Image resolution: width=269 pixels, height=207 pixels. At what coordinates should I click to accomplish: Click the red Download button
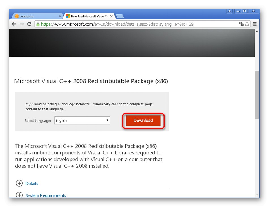(143, 121)
